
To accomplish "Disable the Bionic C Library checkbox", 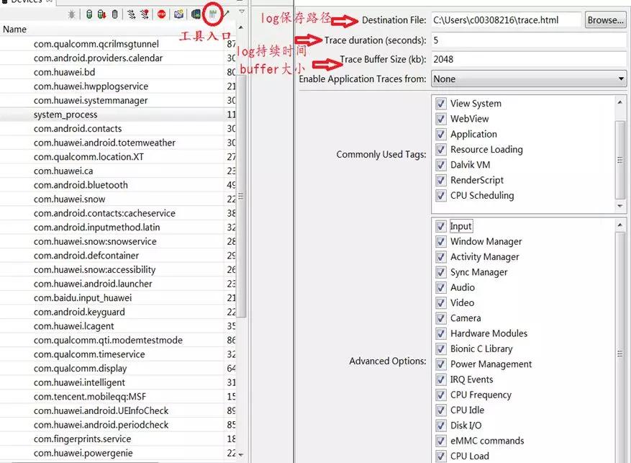I will tap(441, 349).
